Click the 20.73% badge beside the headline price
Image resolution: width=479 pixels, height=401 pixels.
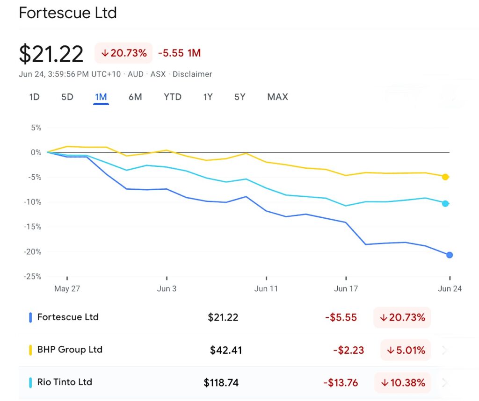pyautogui.click(x=123, y=53)
